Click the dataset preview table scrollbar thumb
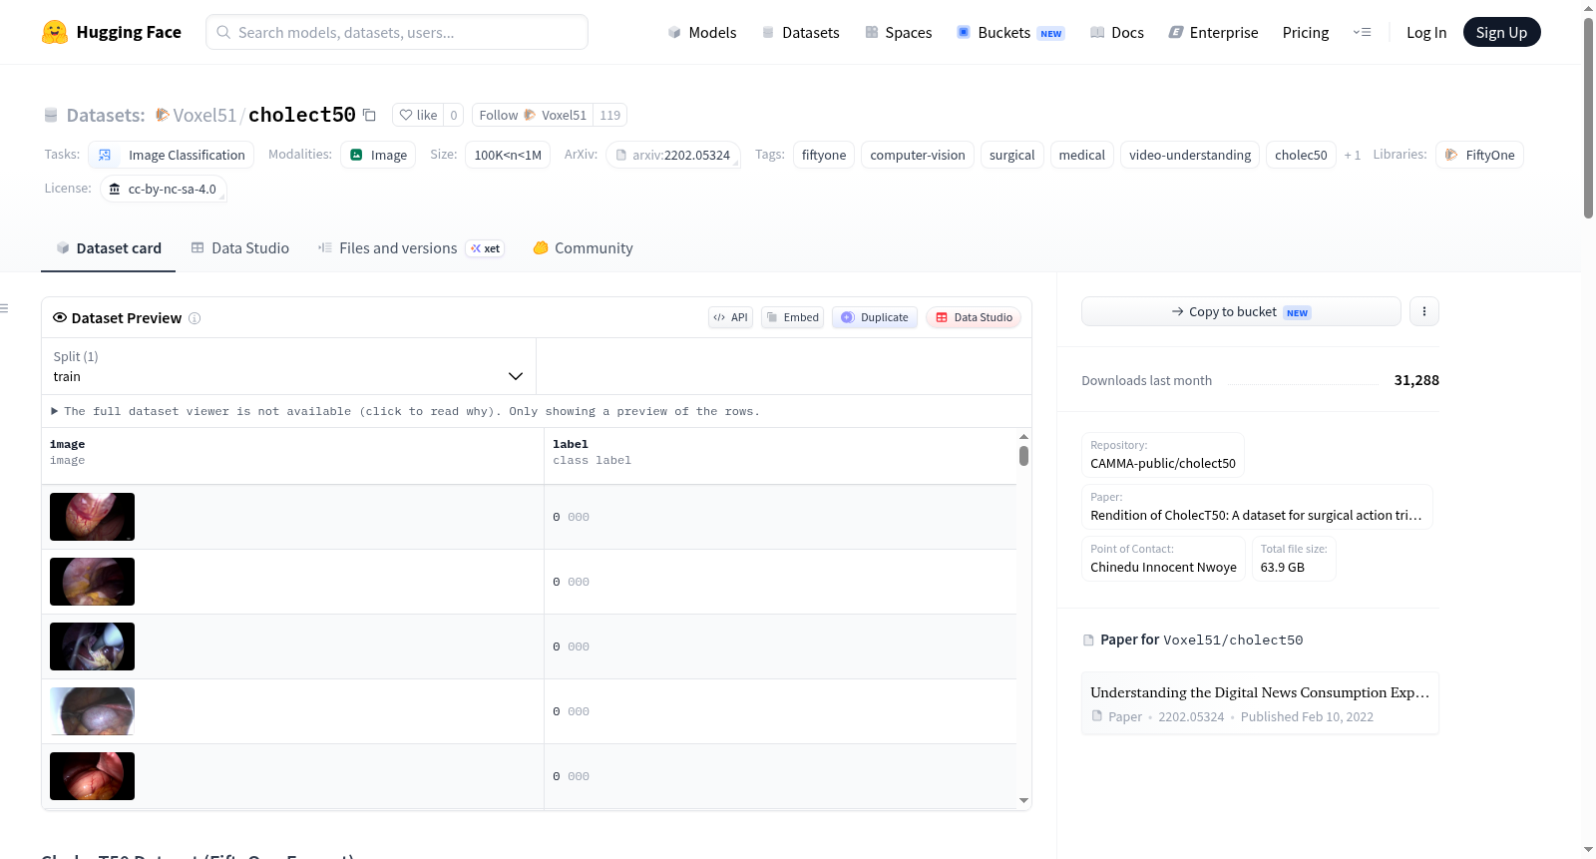The height and width of the screenshot is (859, 1596). [x=1023, y=456]
